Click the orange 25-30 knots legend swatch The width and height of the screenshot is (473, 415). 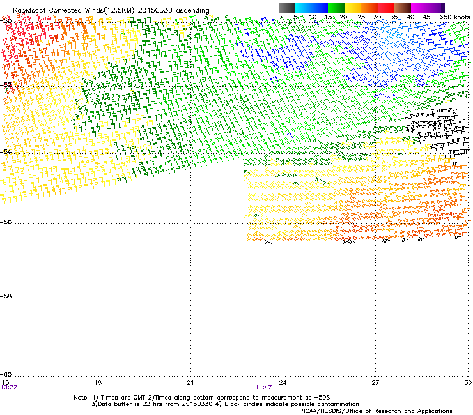coord(369,8)
